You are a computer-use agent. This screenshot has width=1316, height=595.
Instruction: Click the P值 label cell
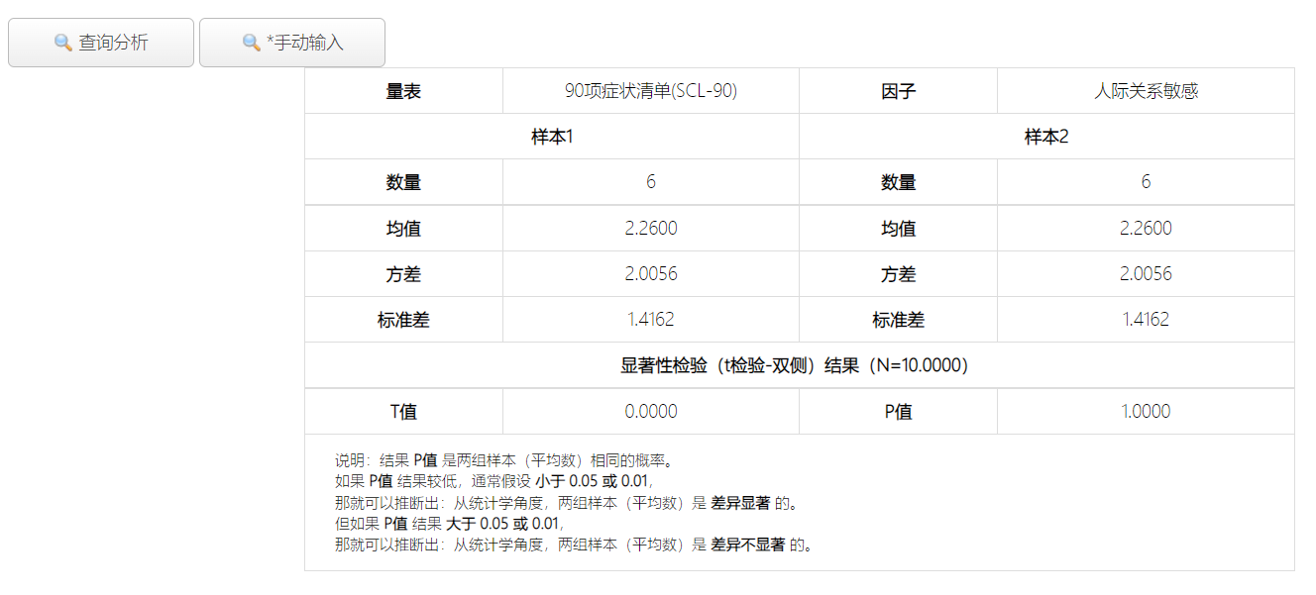[x=898, y=412]
